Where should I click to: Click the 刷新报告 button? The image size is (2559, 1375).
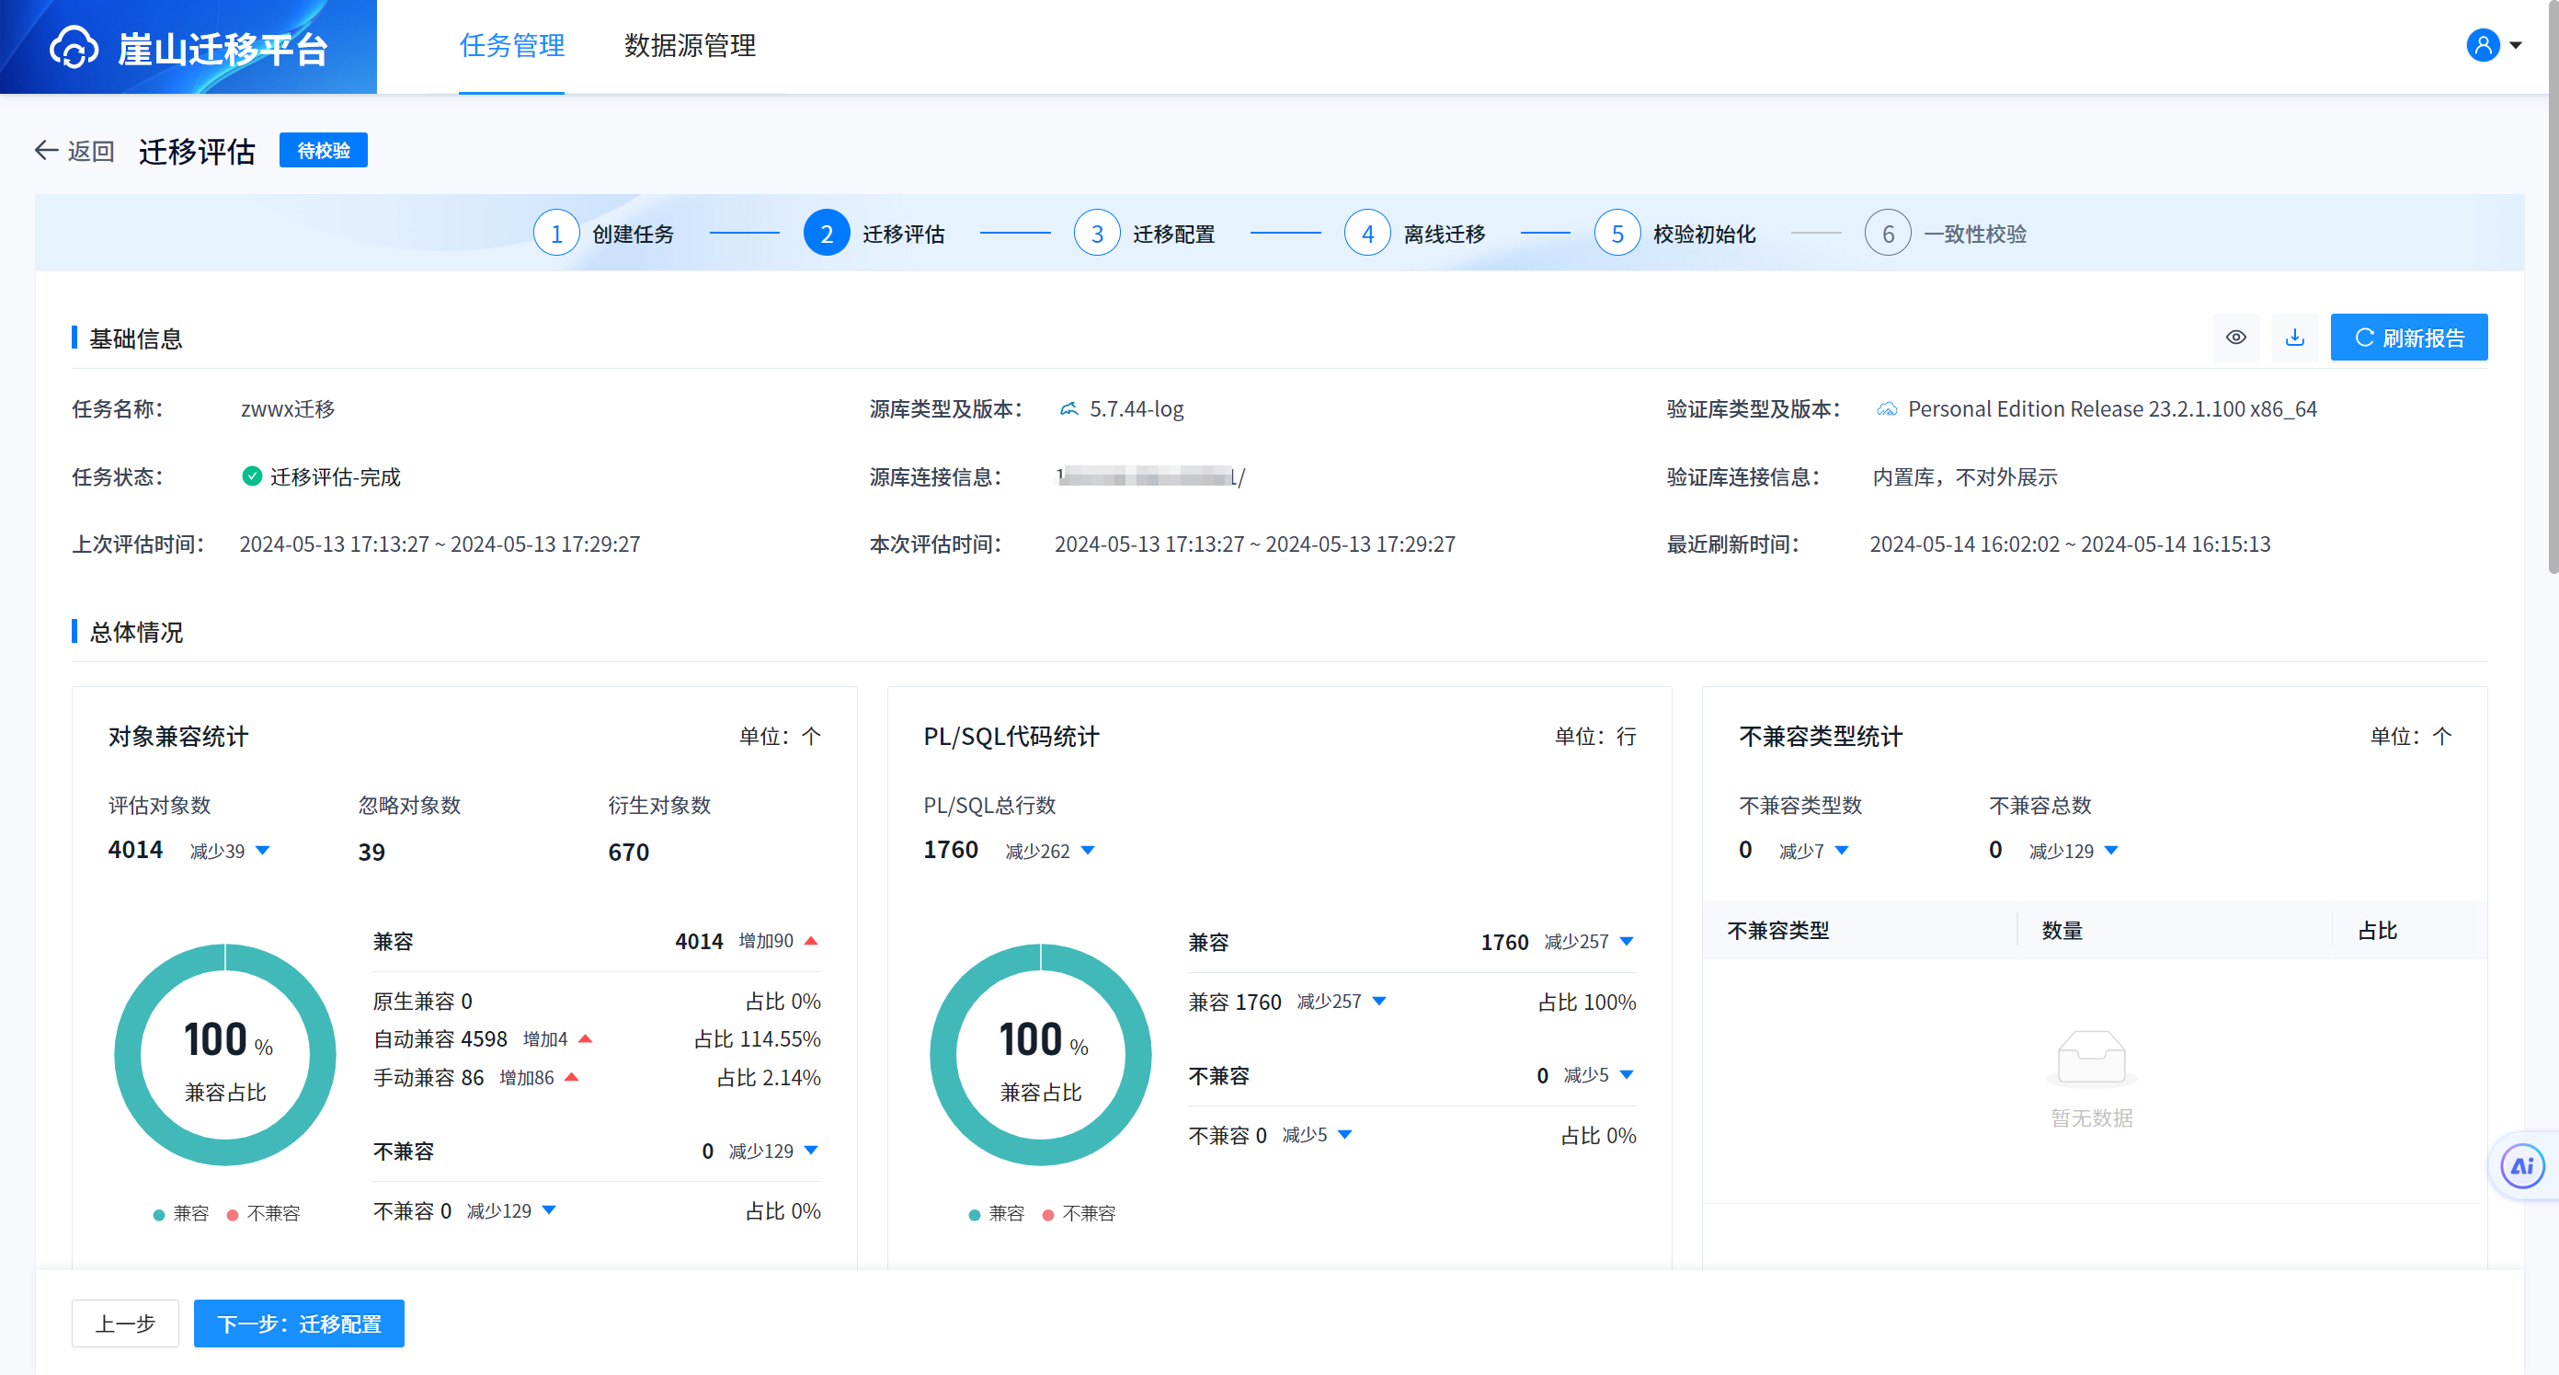tap(2408, 338)
